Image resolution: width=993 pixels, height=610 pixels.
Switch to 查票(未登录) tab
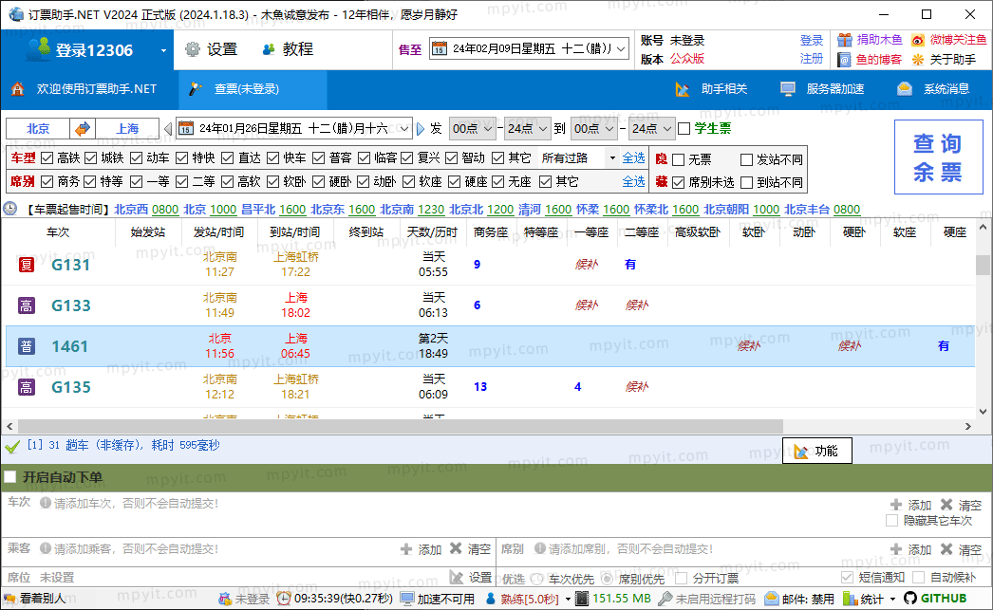pos(253,89)
